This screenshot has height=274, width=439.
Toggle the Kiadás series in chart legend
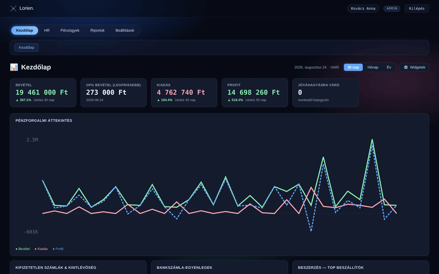[41, 249]
